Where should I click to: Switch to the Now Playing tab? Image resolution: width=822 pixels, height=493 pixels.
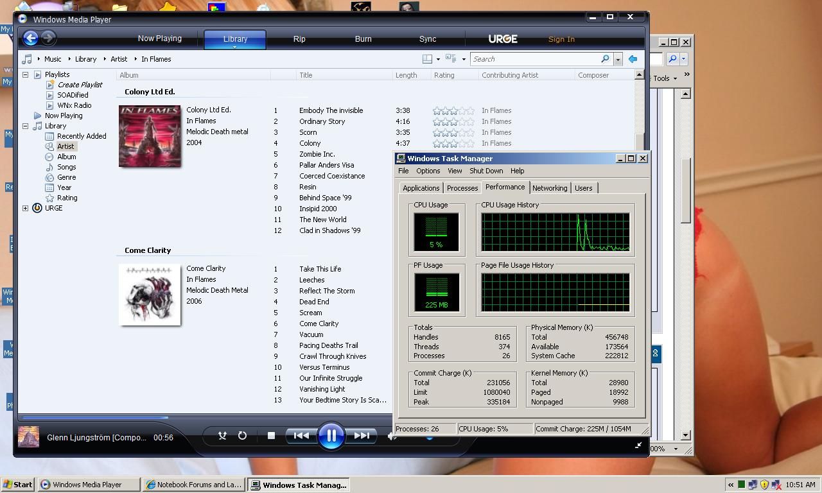[x=159, y=39]
